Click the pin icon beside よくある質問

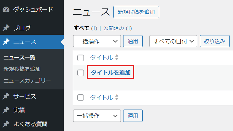point(6,124)
